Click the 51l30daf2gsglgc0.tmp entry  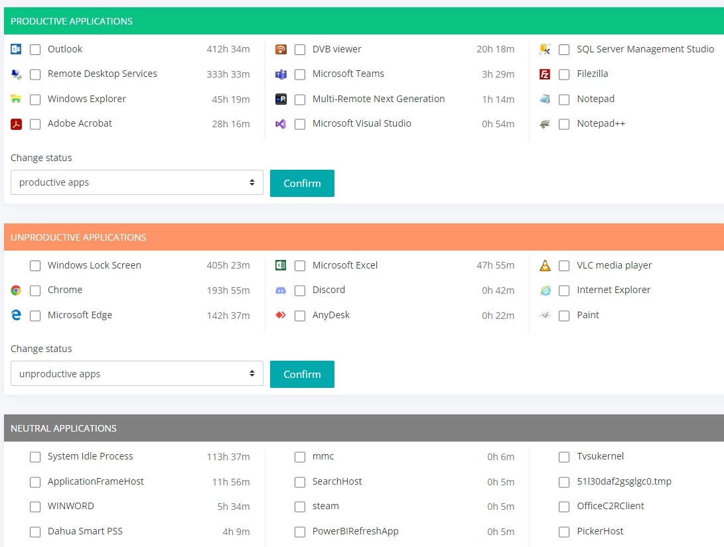coord(624,481)
